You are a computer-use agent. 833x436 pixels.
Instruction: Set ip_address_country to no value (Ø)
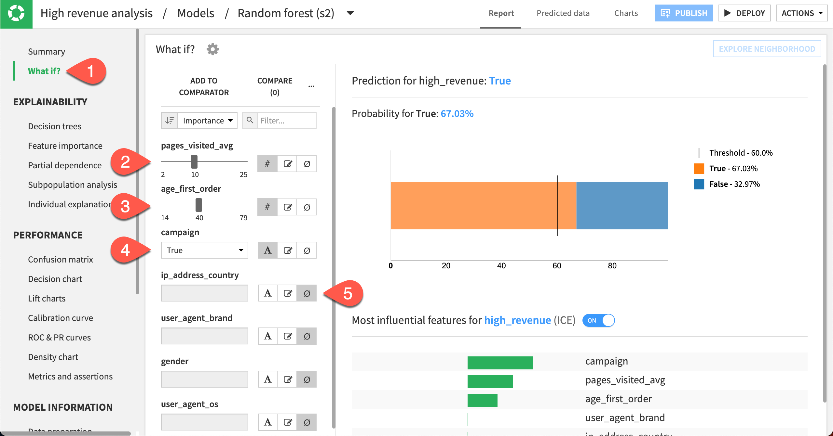[x=306, y=293]
